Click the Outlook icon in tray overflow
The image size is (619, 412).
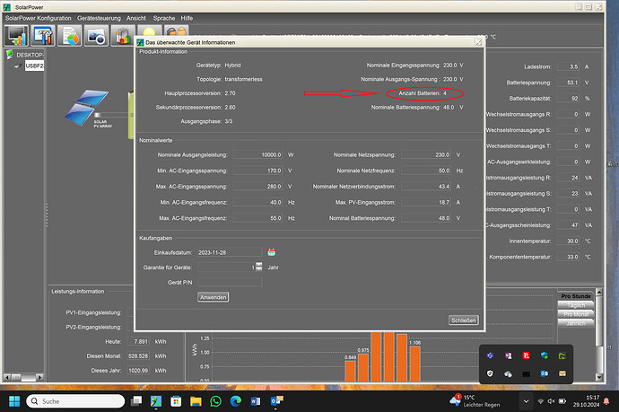pyautogui.click(x=545, y=373)
